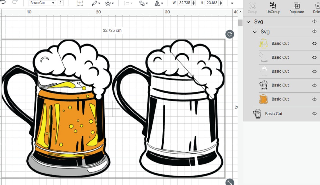Open the dropdown arrow beside the Flip icon

(x=162, y=3)
